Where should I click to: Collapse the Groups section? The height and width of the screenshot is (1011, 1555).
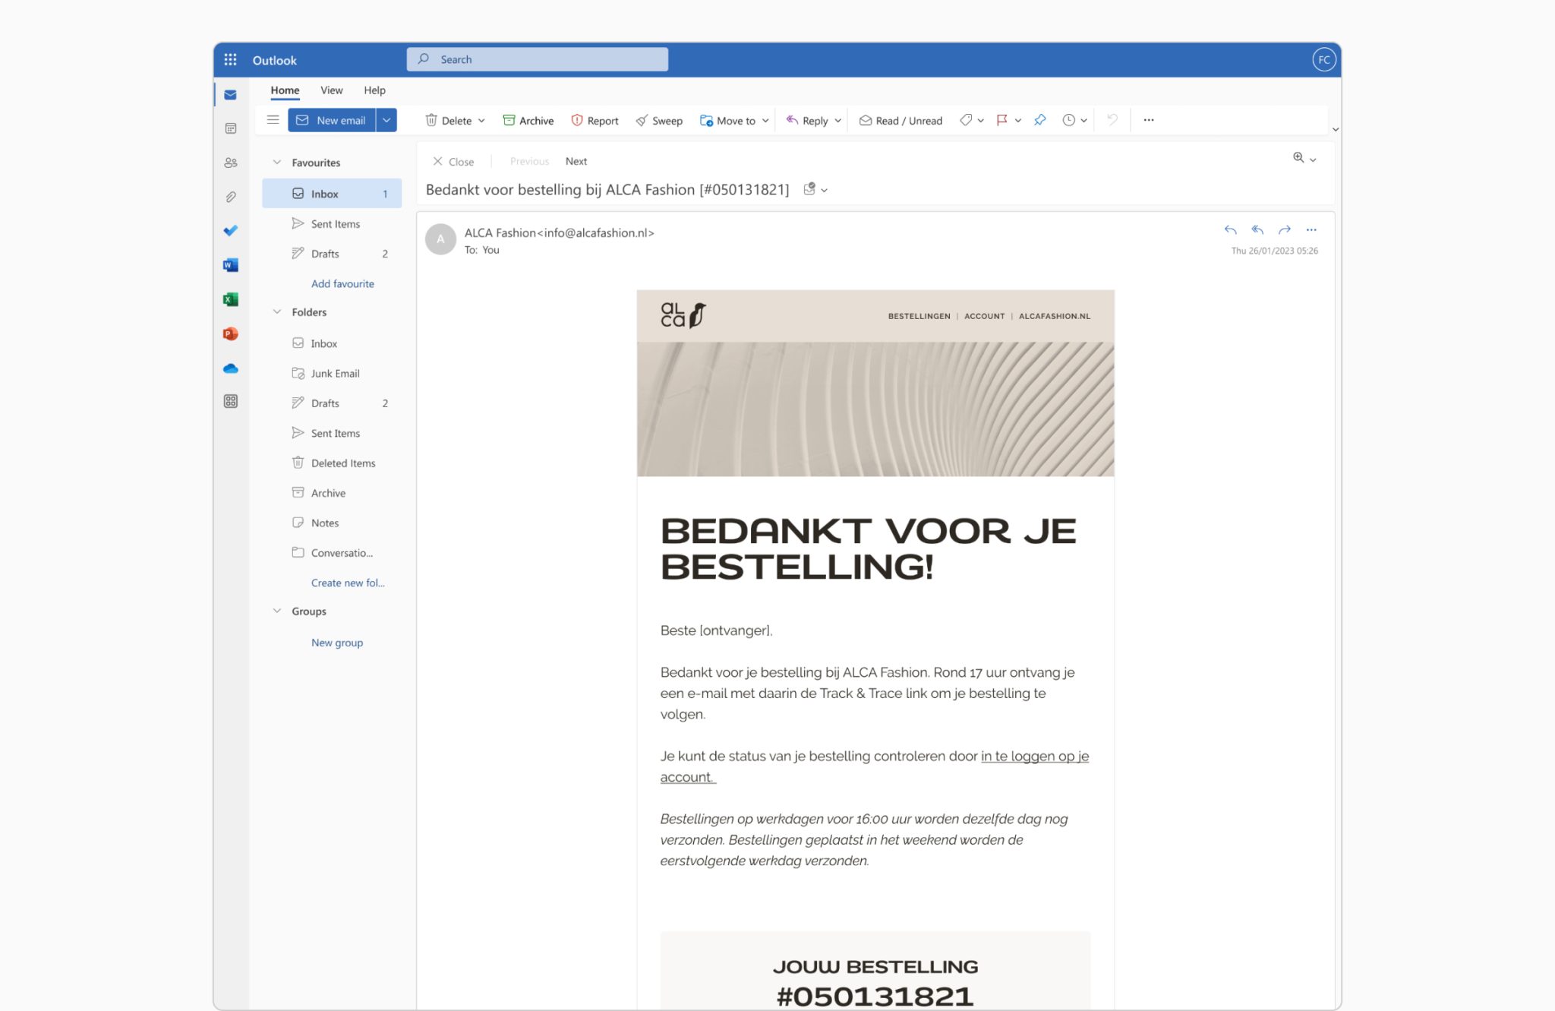[277, 611]
